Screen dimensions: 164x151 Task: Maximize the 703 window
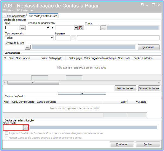(153, 5)
